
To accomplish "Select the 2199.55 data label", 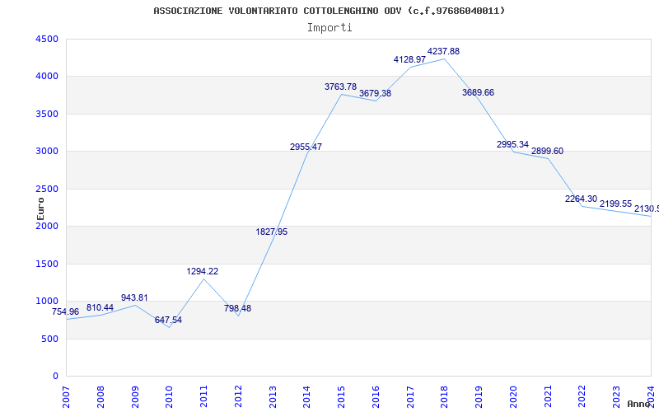I will coord(615,204).
